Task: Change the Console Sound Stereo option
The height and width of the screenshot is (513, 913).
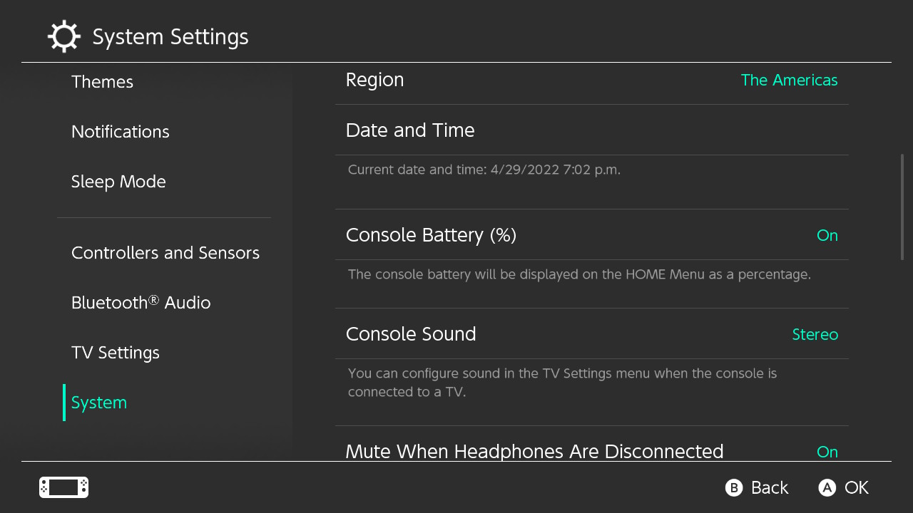Action: tap(815, 334)
